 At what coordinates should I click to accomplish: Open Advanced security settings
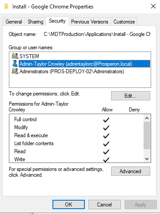click(131, 171)
